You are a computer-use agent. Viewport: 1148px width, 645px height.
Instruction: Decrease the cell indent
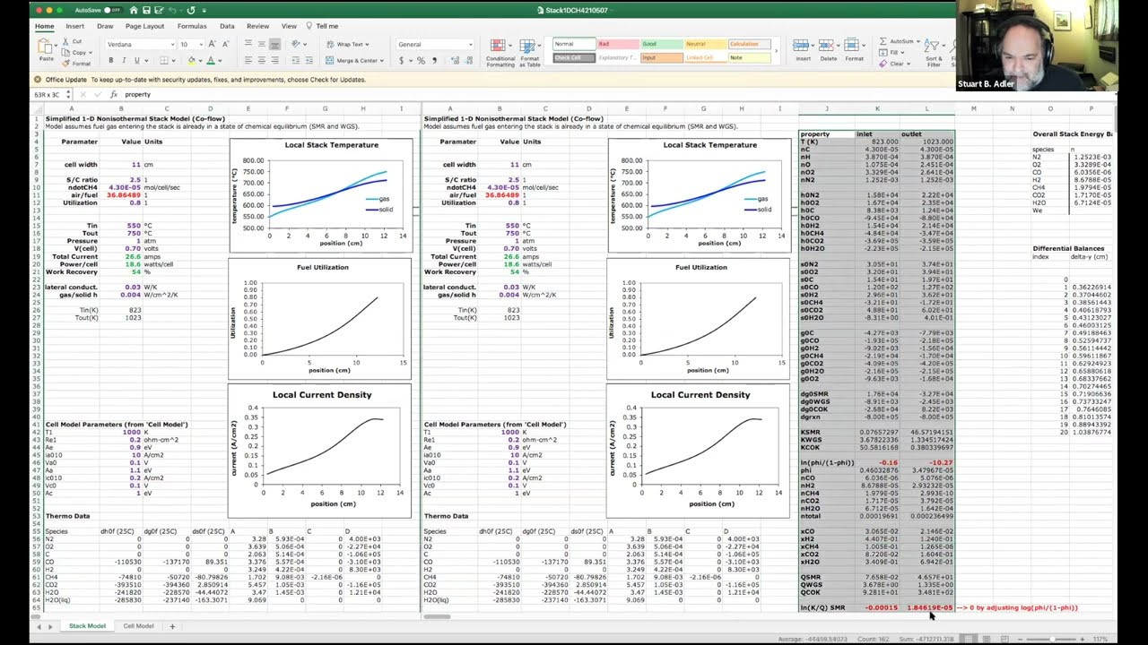tap(295, 61)
